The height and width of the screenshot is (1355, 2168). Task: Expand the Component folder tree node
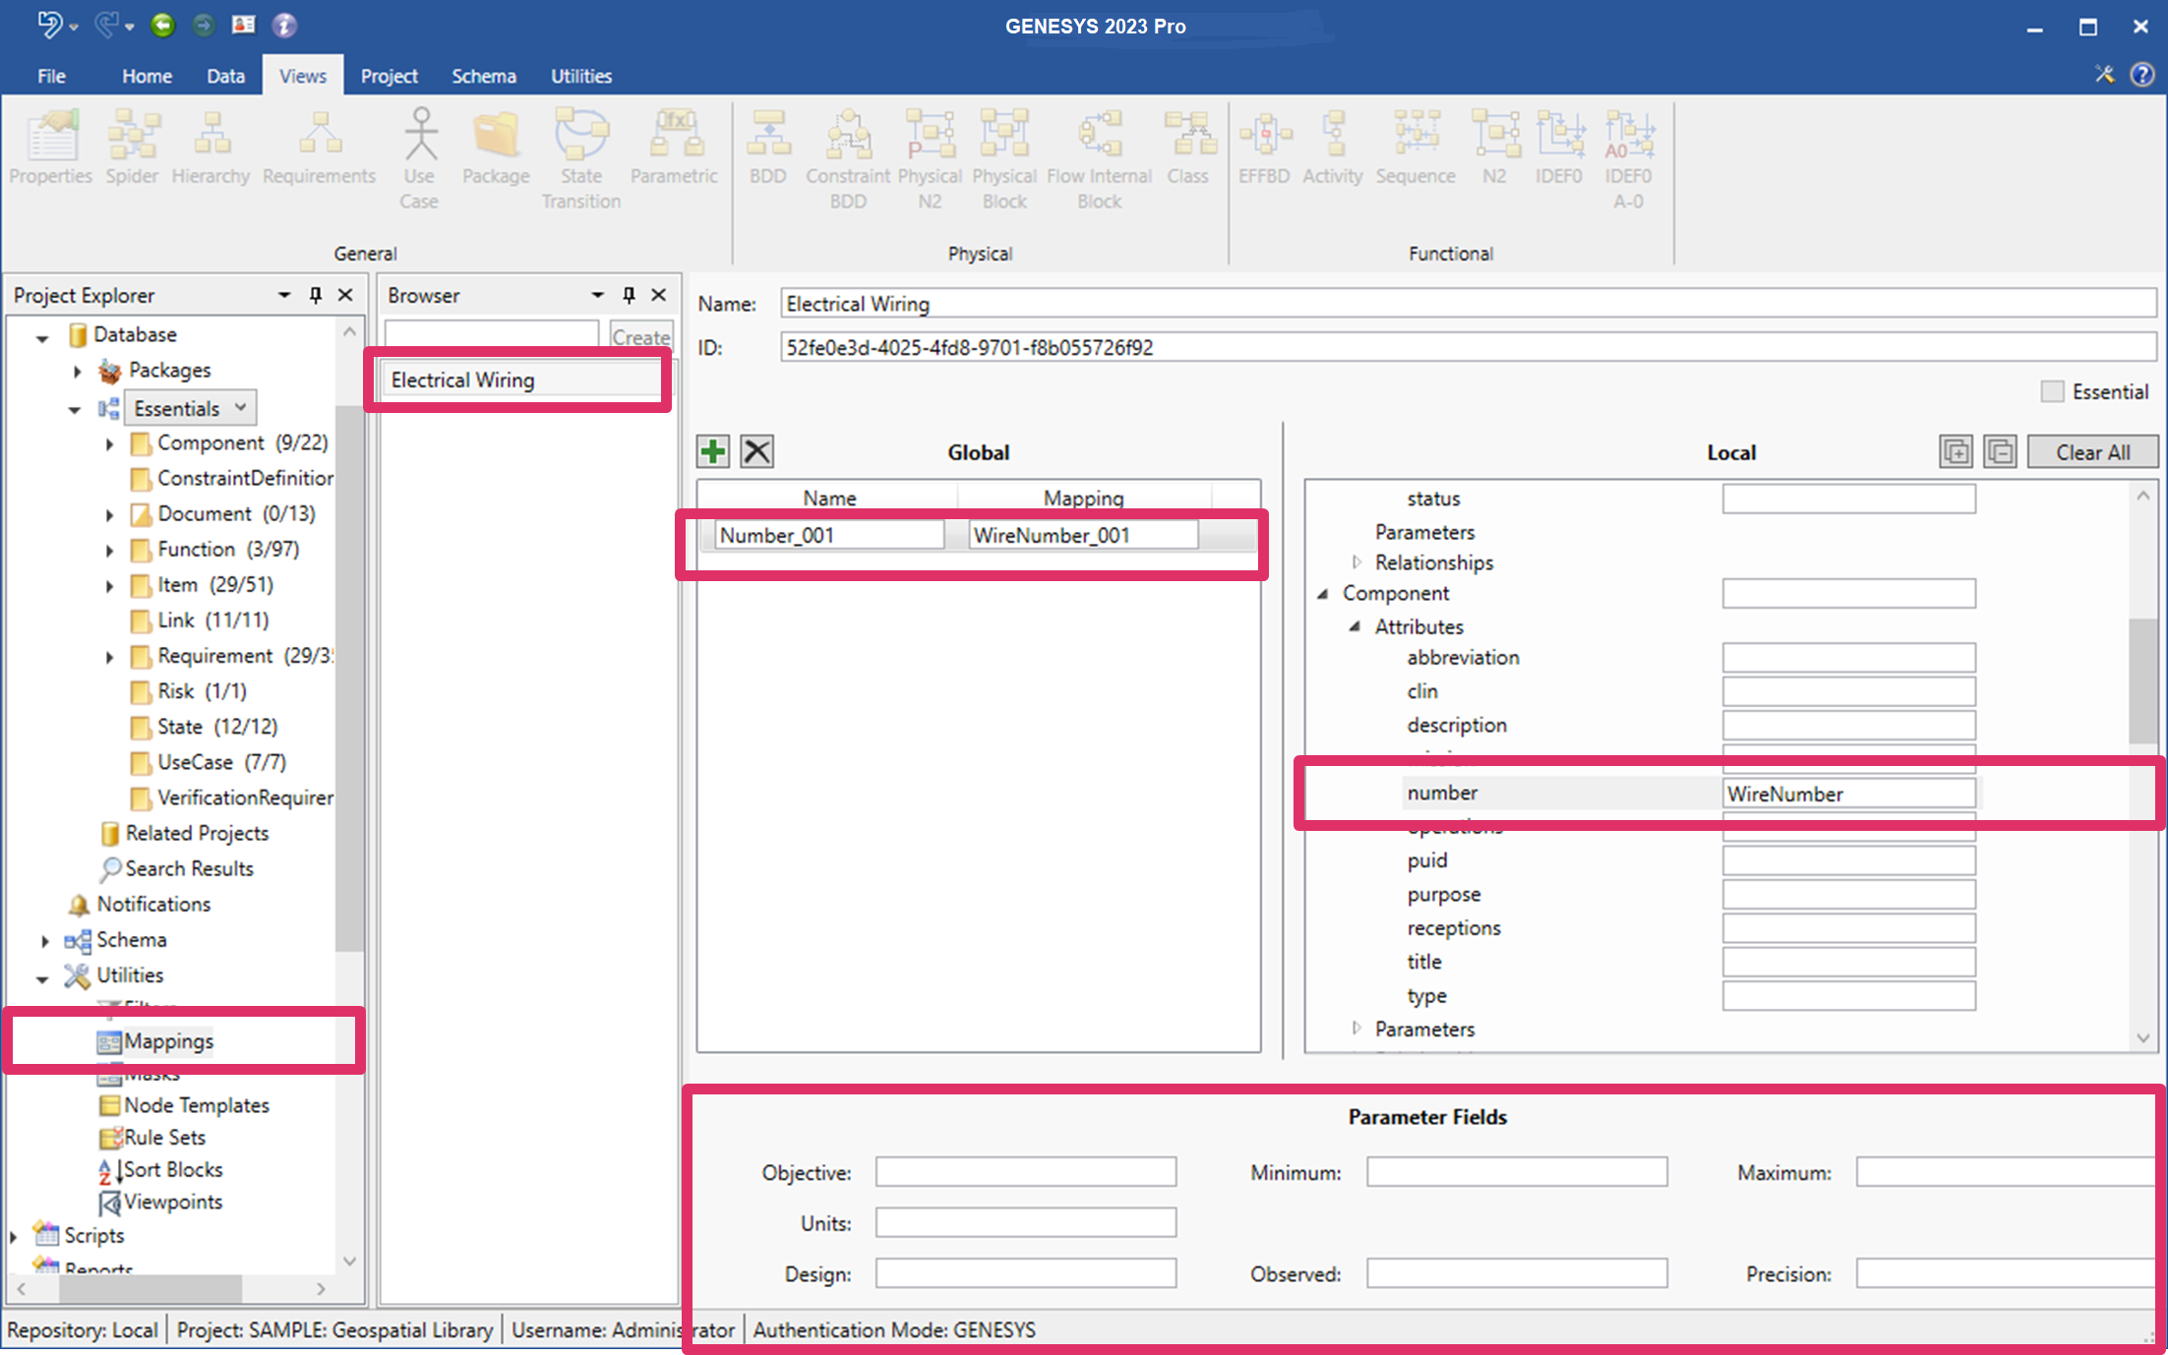pos(110,443)
